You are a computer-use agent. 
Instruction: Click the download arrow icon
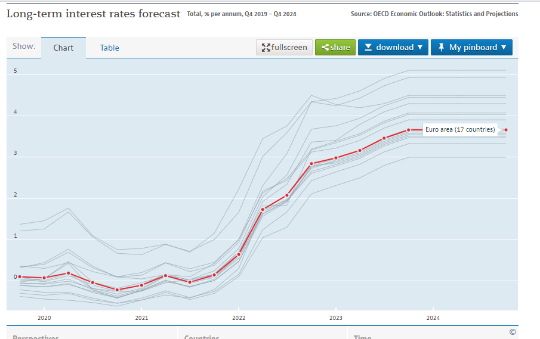point(368,48)
